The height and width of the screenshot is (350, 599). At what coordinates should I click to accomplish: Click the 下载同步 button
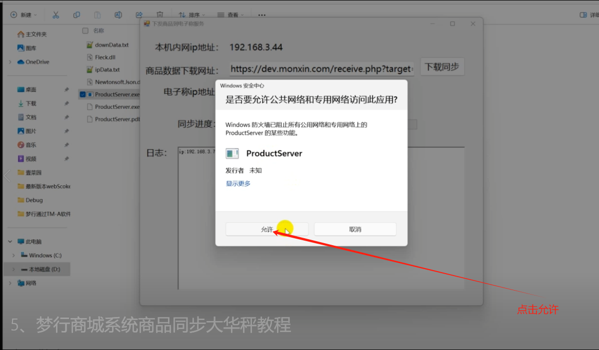coord(442,67)
